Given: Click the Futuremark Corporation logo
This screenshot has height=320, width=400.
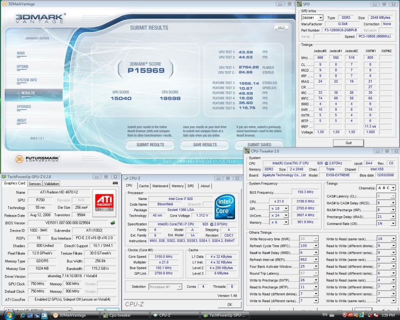Looking at the screenshot, I should [x=37, y=159].
